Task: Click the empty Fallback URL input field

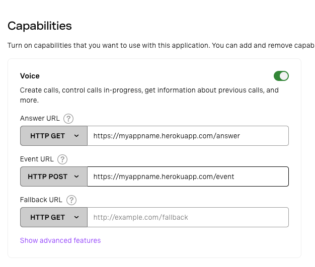Action: (188, 217)
